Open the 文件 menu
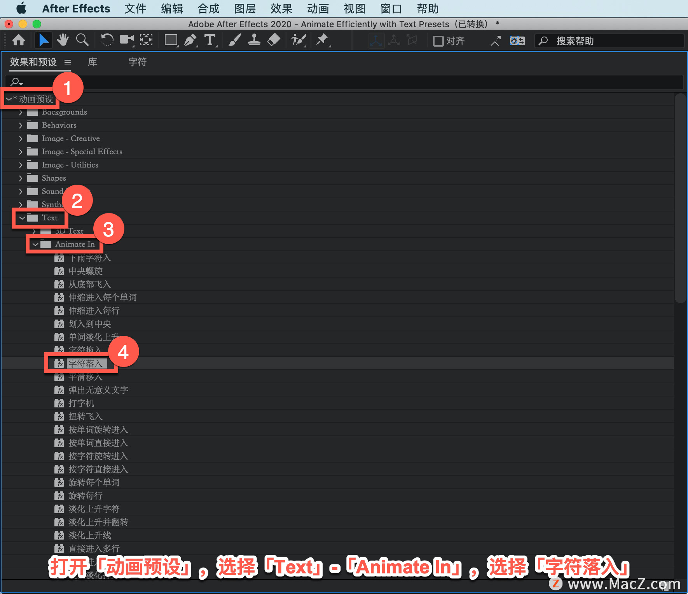Image resolution: width=688 pixels, height=594 pixels. [135, 9]
